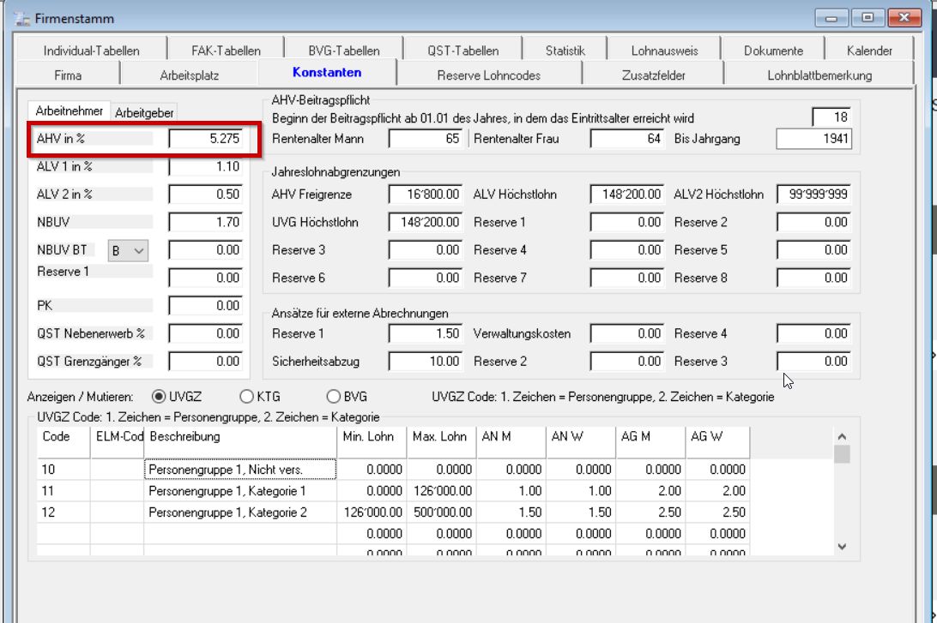937x623 pixels.
Task: Open the Reserve Lohncodes tab
Action: (x=488, y=75)
